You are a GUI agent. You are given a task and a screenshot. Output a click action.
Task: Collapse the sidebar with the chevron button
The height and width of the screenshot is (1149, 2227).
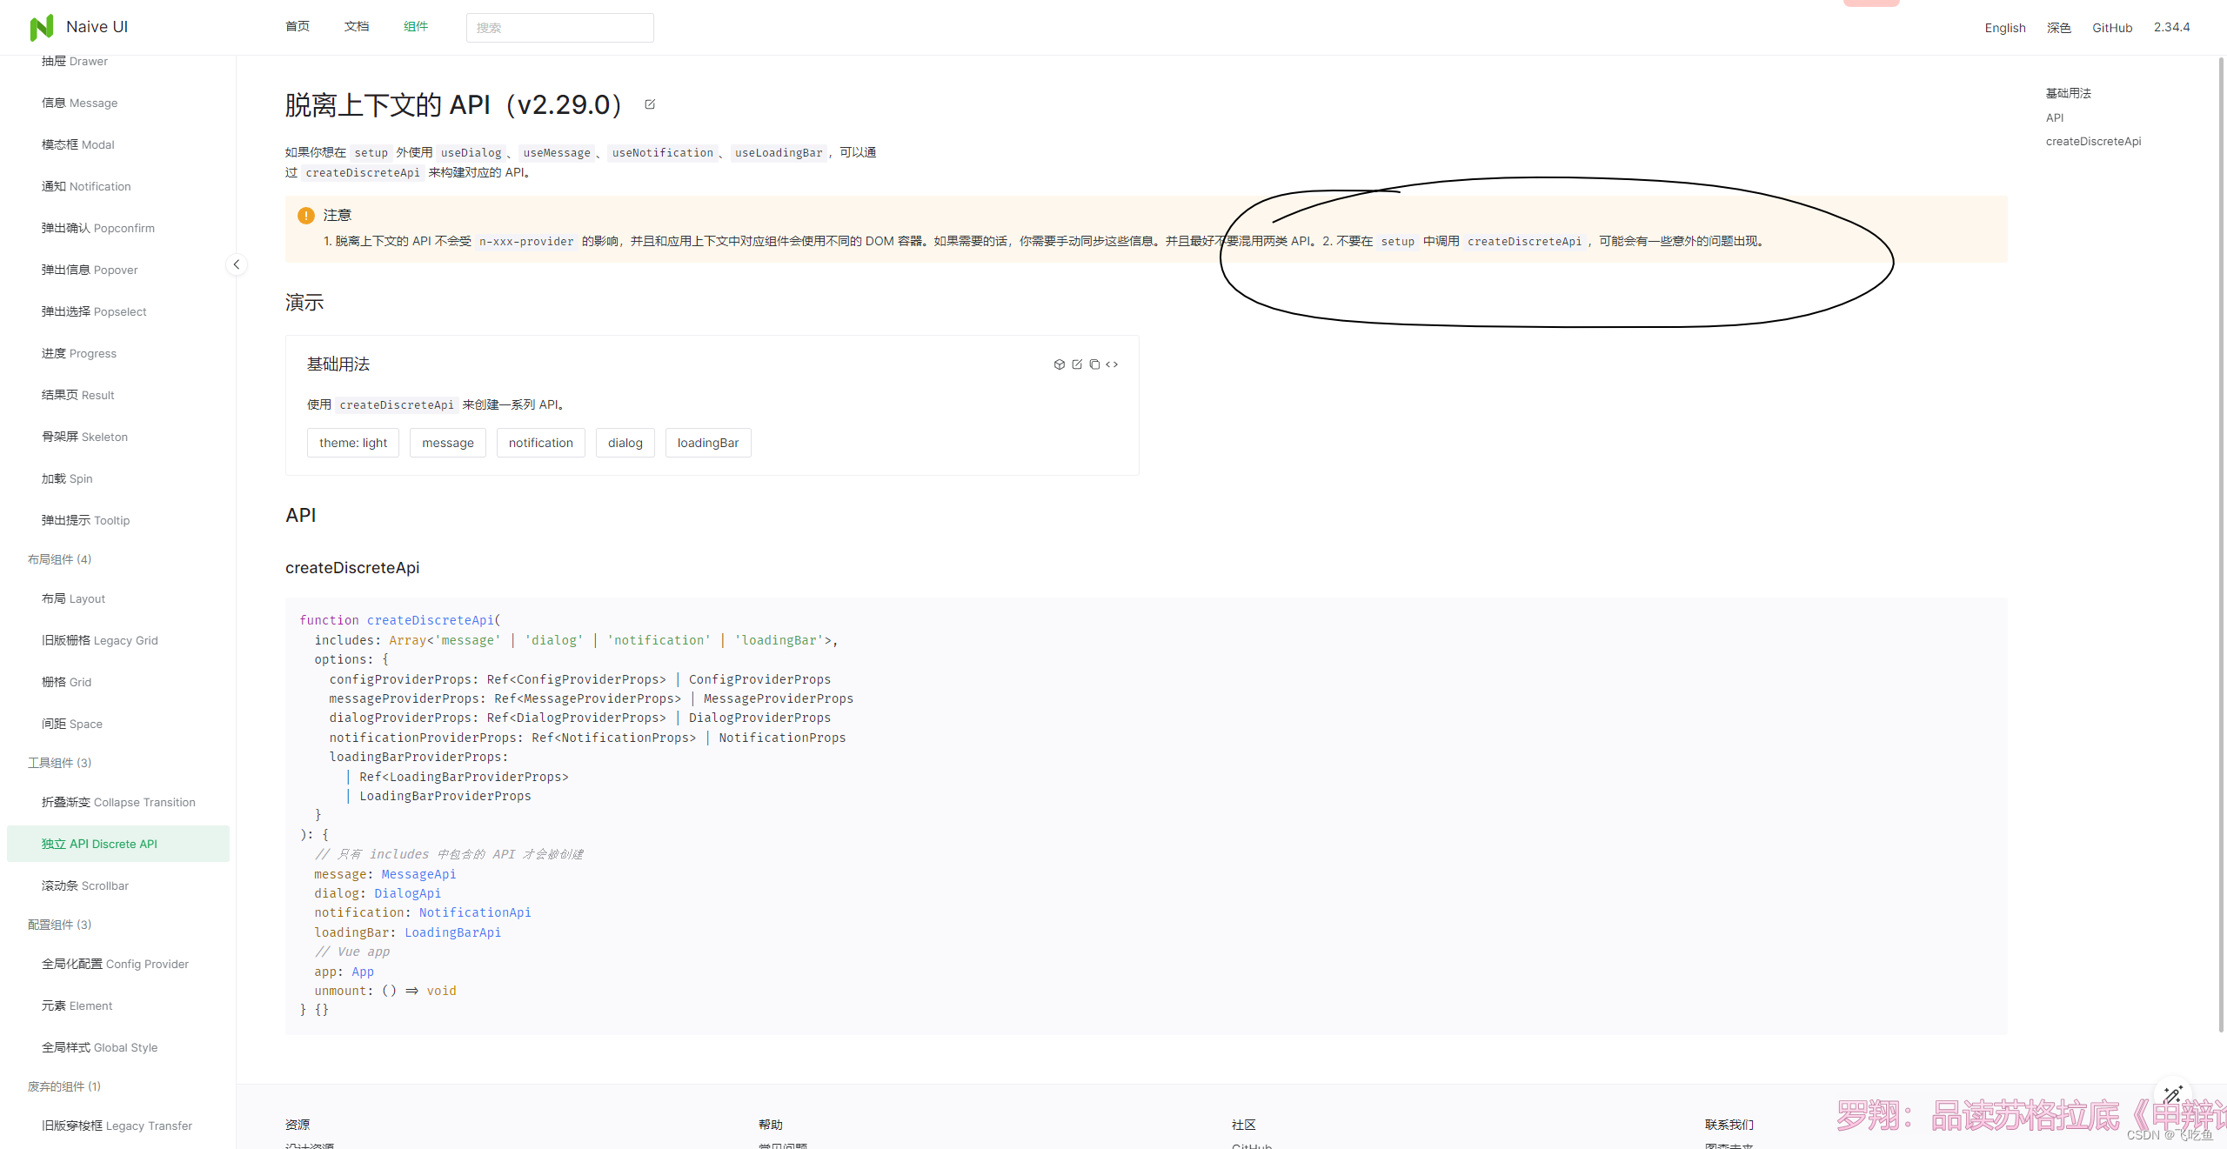pyautogui.click(x=236, y=264)
